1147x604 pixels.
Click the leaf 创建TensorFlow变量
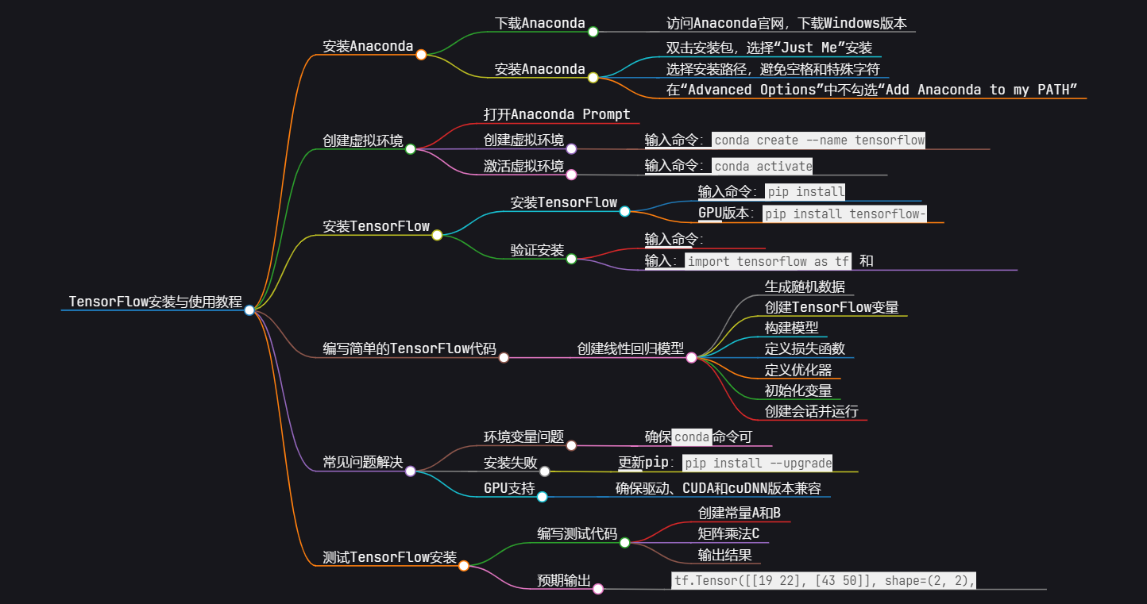coord(832,307)
